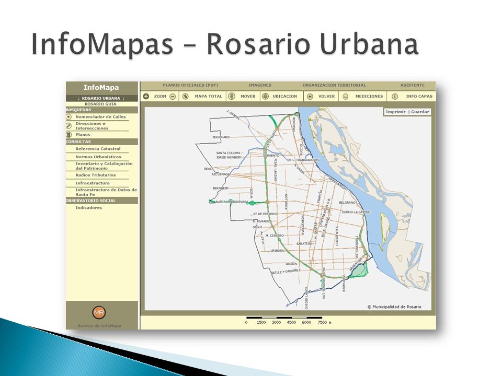Click the BOUCHARD street label on map

[x=221, y=137]
